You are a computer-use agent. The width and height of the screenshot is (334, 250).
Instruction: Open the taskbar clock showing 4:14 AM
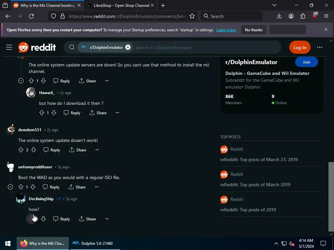coord(306,243)
